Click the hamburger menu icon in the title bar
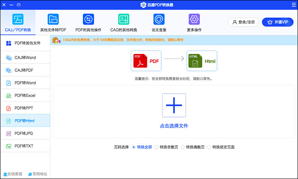Viewport: 298px width, 179px height. coord(294,5)
